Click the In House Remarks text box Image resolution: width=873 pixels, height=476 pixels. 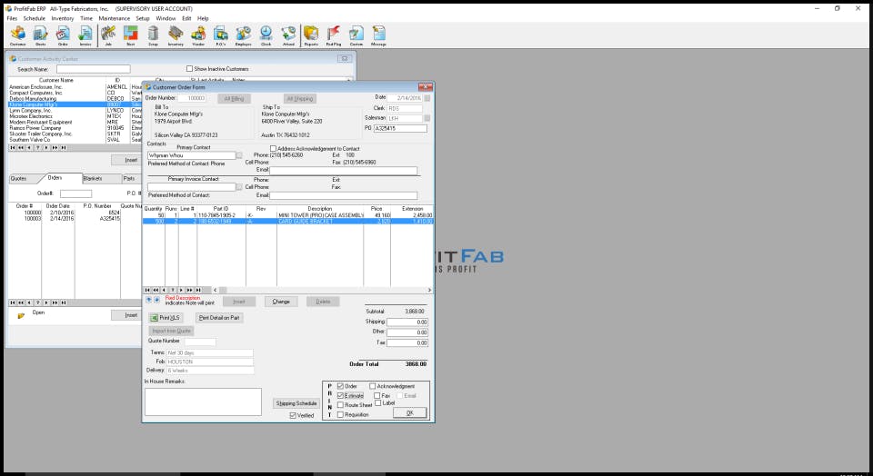tap(203, 402)
